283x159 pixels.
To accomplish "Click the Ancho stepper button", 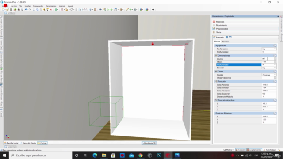I will [x=275, y=59].
